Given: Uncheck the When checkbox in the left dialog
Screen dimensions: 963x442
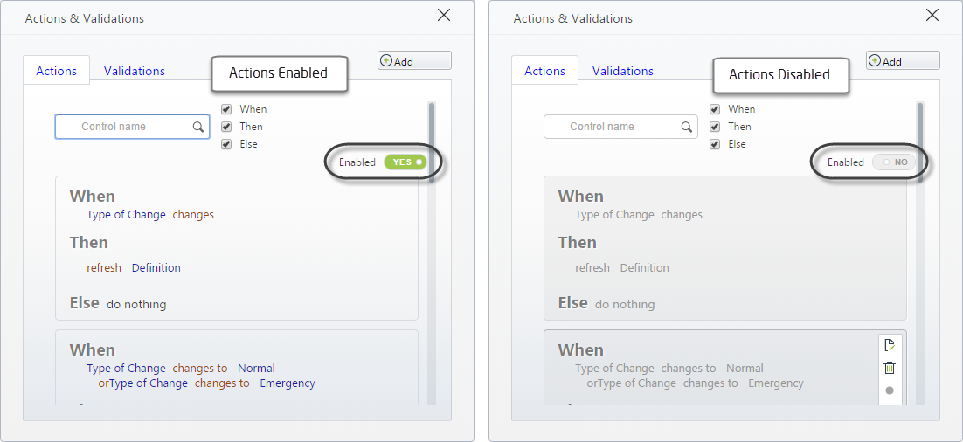Looking at the screenshot, I should (x=226, y=109).
